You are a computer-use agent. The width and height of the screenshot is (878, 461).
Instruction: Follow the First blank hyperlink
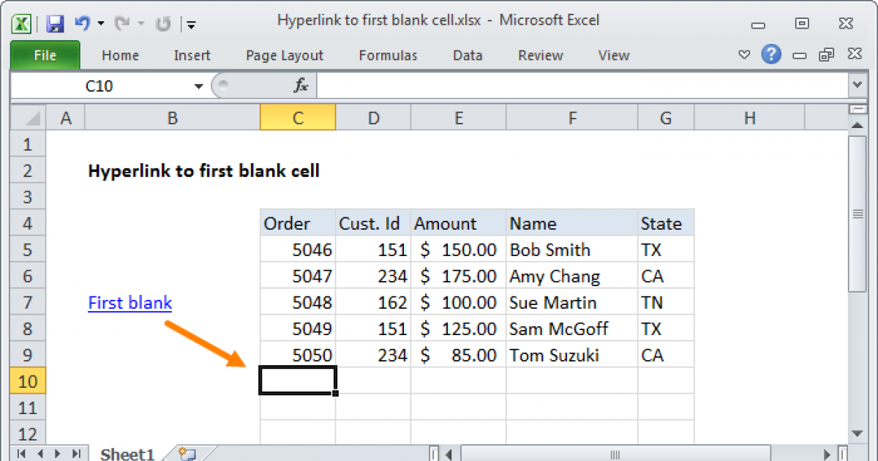[130, 302]
